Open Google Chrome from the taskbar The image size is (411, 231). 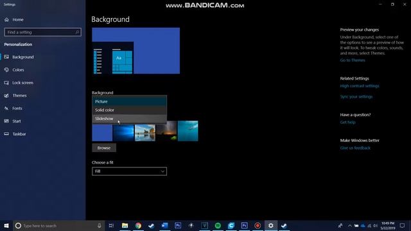click(x=138, y=225)
